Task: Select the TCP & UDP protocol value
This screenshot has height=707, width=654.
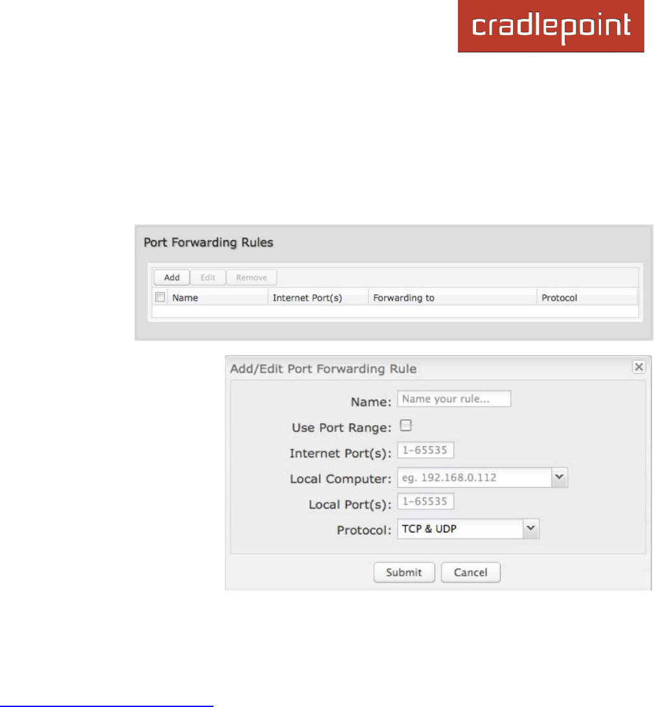Action: pyautogui.click(x=460, y=528)
